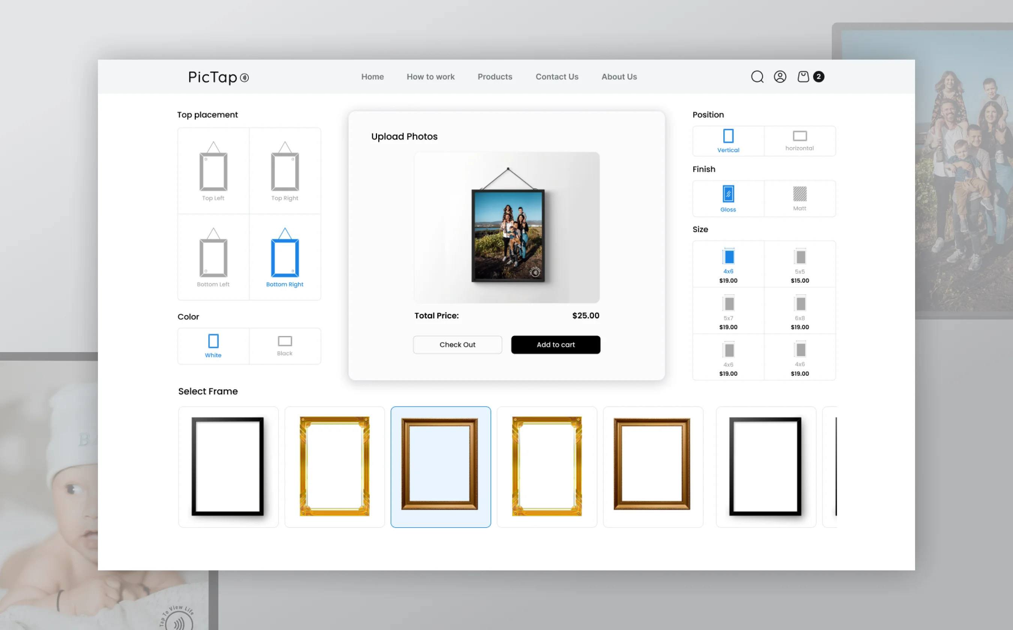Click the framed family photo preview
The width and height of the screenshot is (1013, 630).
(508, 235)
